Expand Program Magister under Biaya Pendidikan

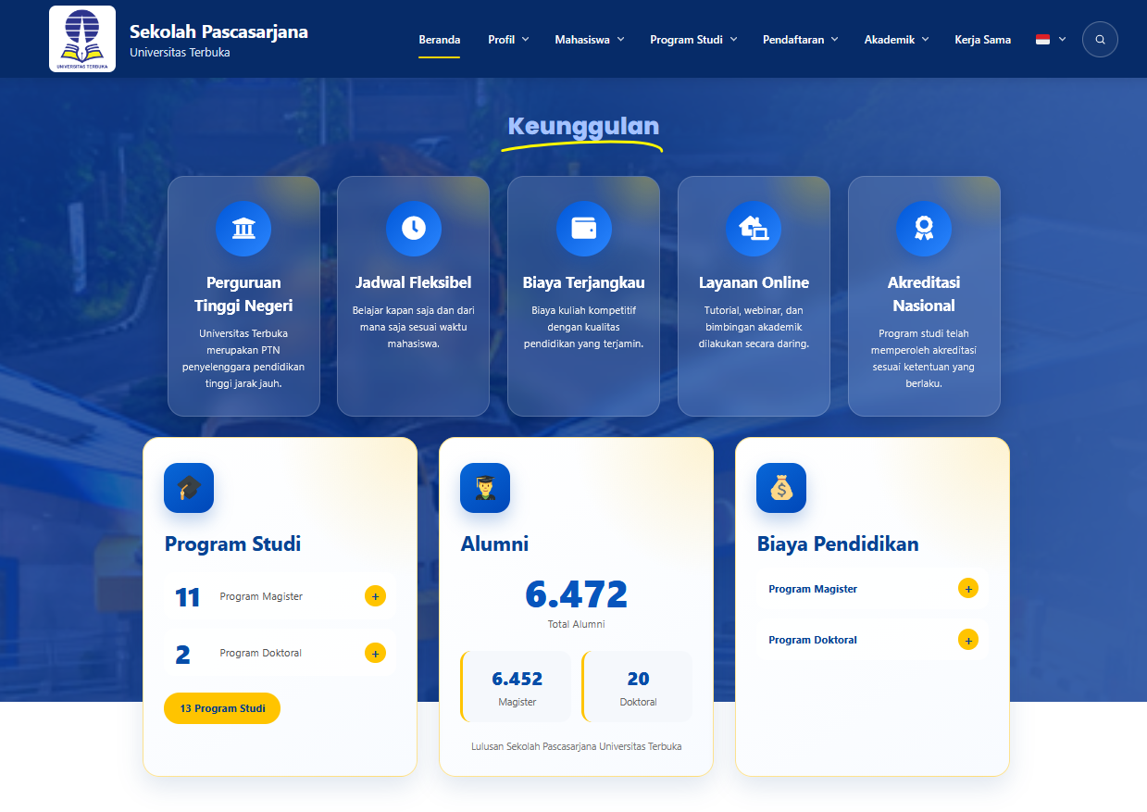[967, 589]
